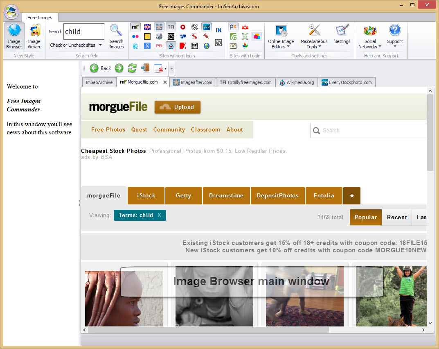The width and height of the screenshot is (439, 349).
Task: Sort results by Recent
Action: [397, 217]
